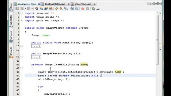Image resolution: width=171 pixels, height=96 pixels.
Task: Click the editor vertical scrollbar thumb
Action: pos(157,40)
